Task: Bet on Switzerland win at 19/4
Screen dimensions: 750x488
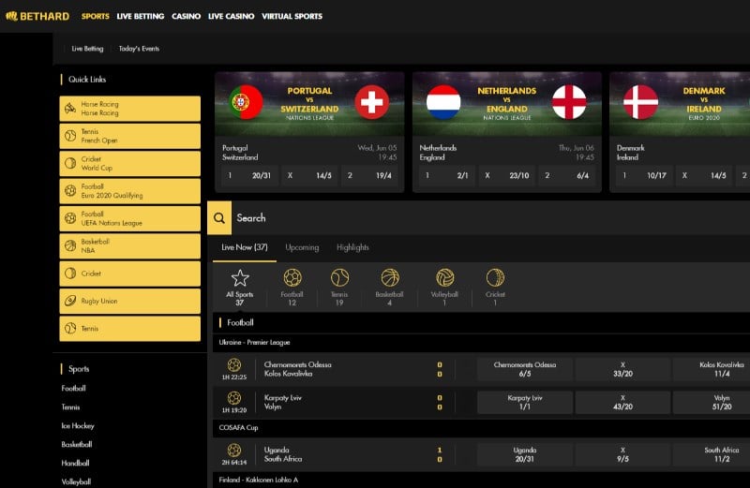Action: [369, 176]
